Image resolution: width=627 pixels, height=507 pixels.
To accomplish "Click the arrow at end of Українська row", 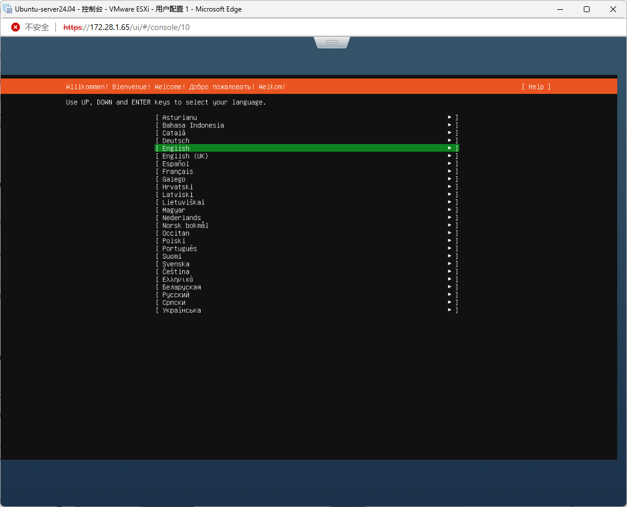I will (x=450, y=311).
